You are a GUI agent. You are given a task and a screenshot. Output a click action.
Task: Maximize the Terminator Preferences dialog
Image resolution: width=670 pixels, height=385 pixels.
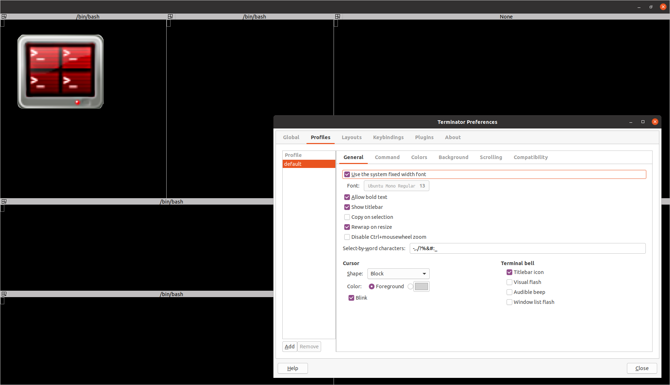[643, 122]
